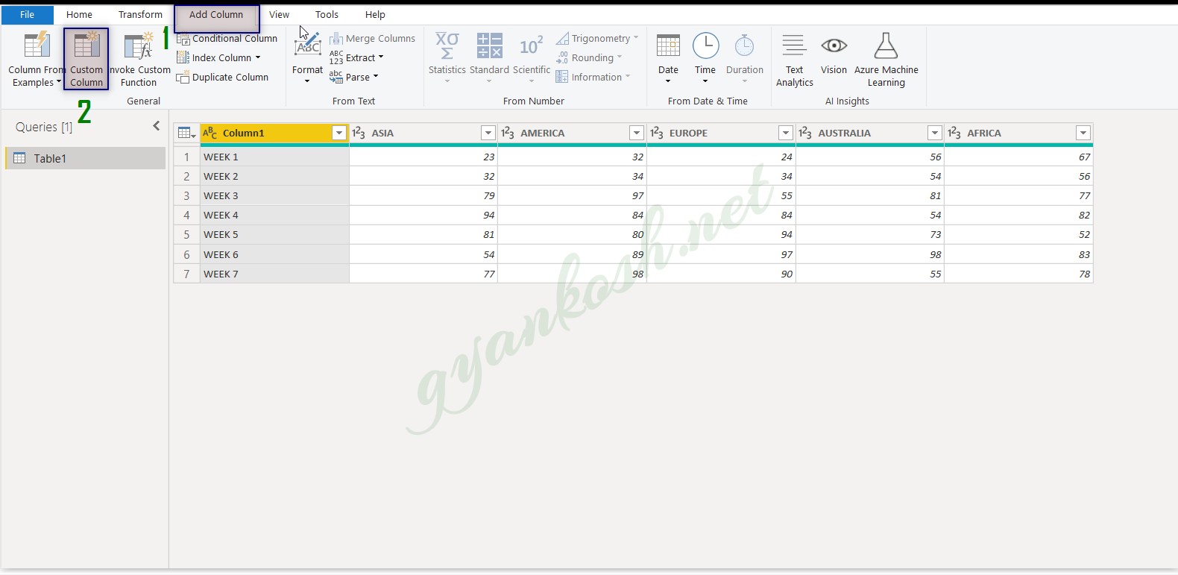Click the Trigonometry tool
The height and width of the screenshot is (575, 1178).
point(597,39)
